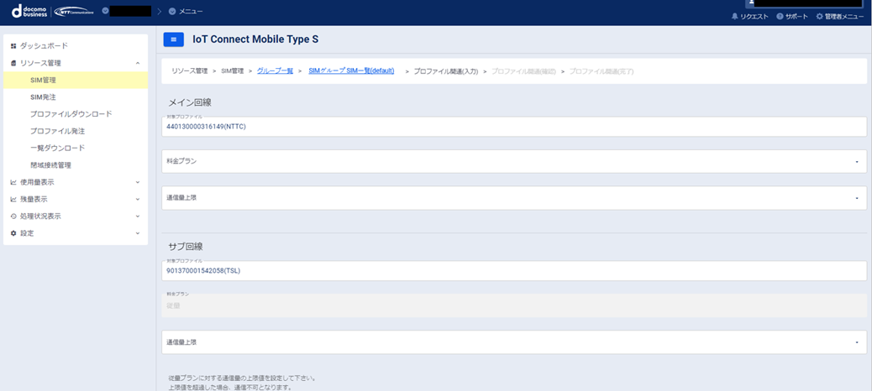Click the メニュー circle chevron icon in header

[172, 11]
